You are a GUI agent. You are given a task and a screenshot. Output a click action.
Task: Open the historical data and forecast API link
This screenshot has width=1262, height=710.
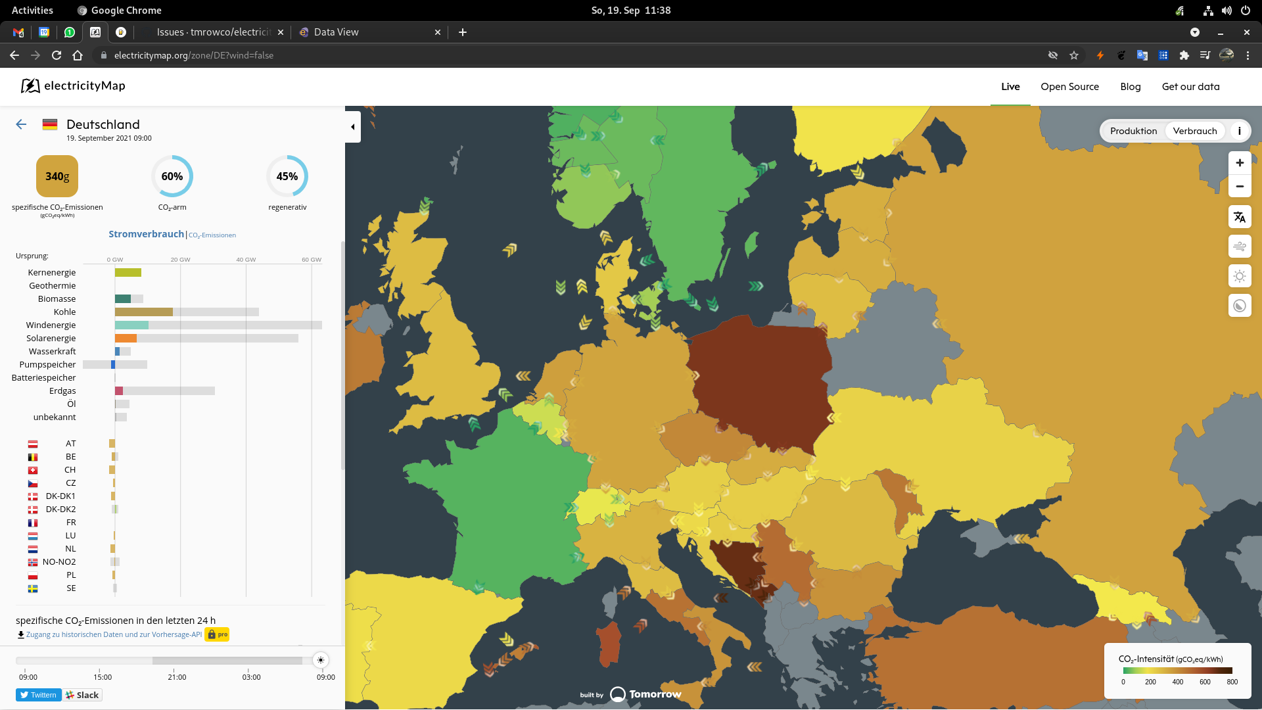pyautogui.click(x=112, y=634)
